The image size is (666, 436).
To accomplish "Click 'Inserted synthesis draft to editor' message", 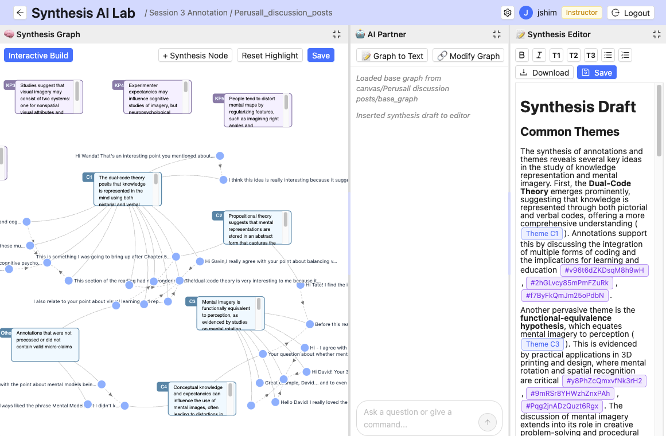I will 413,115.
